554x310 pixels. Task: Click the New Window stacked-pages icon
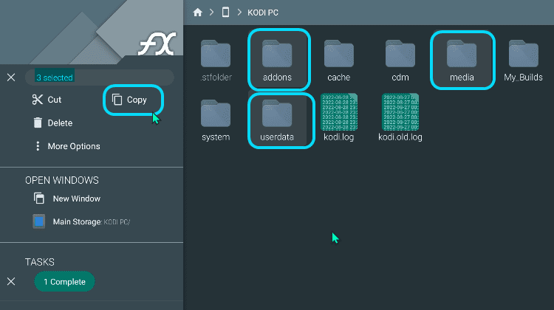tap(39, 199)
